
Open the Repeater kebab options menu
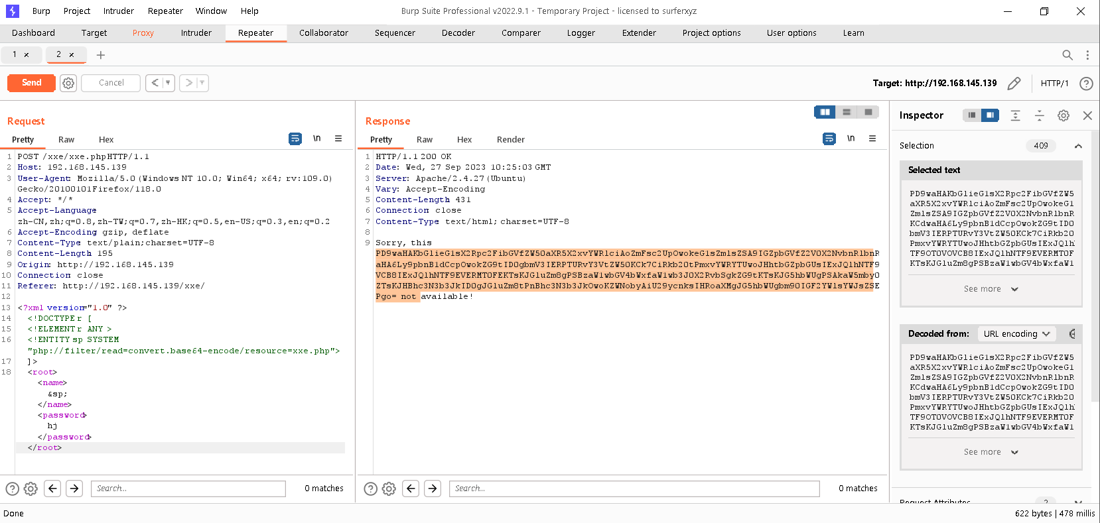(x=1087, y=55)
